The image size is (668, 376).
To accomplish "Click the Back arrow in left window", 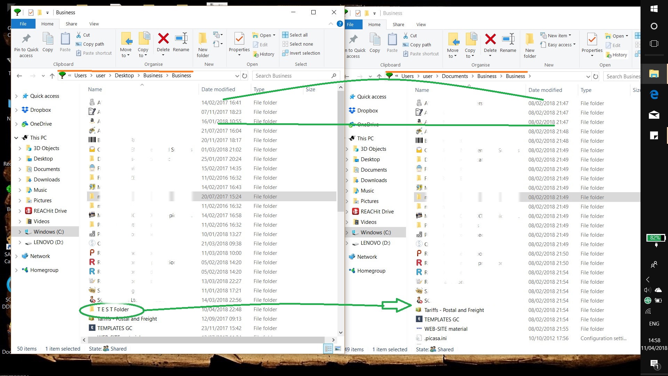I will point(19,76).
